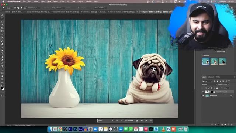
Task: Open the tool preset picker dropdown arrow
Action: click(x=11, y=8)
